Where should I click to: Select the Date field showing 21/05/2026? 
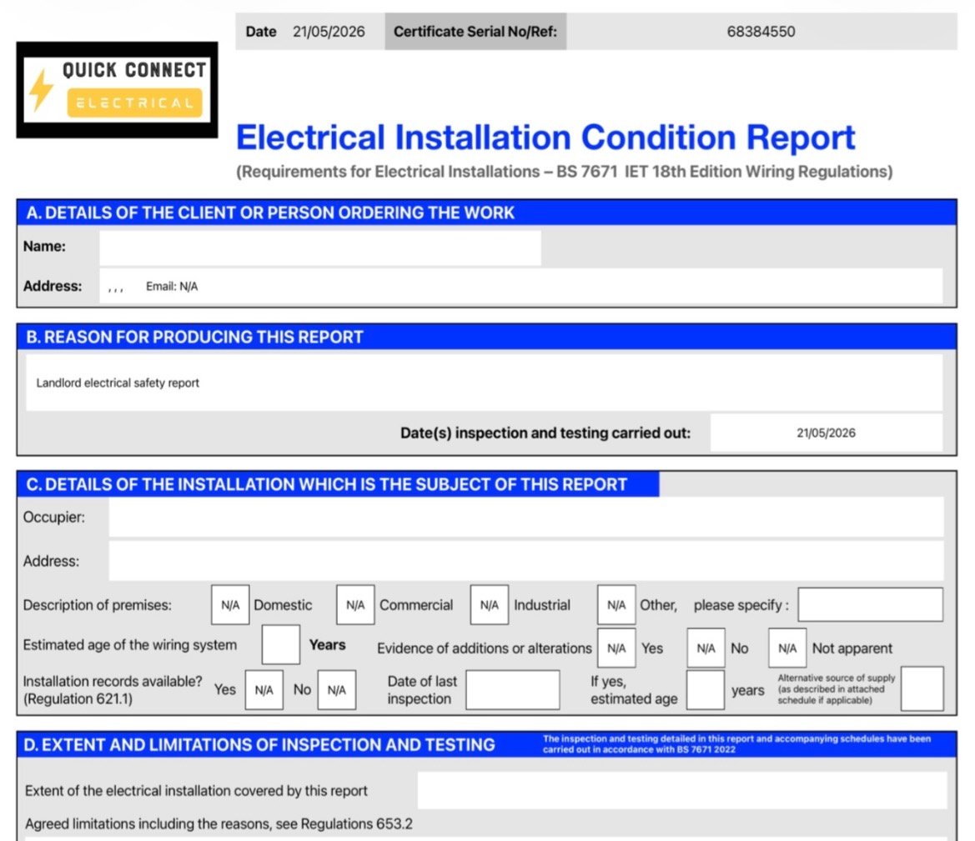coord(329,32)
